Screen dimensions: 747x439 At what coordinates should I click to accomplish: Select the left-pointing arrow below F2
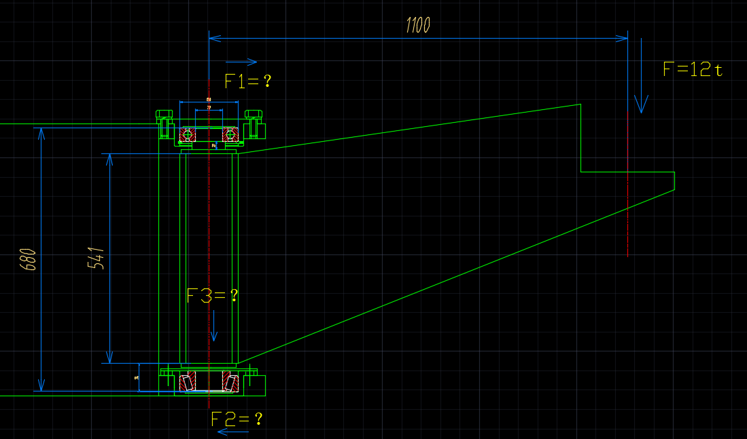point(233,430)
